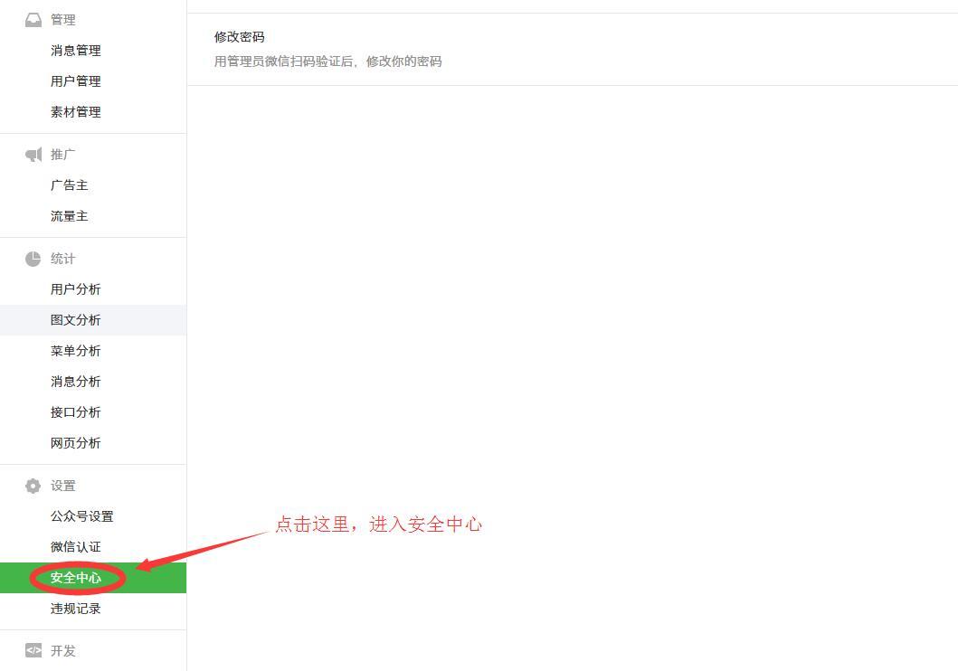The width and height of the screenshot is (958, 671).
Task: View 用户分析 statistics
Action: (76, 289)
